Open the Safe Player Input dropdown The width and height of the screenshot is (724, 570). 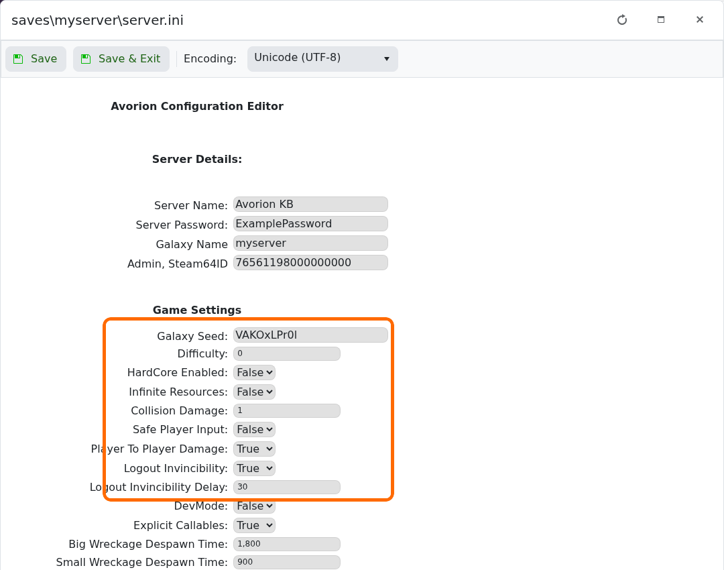(x=254, y=430)
